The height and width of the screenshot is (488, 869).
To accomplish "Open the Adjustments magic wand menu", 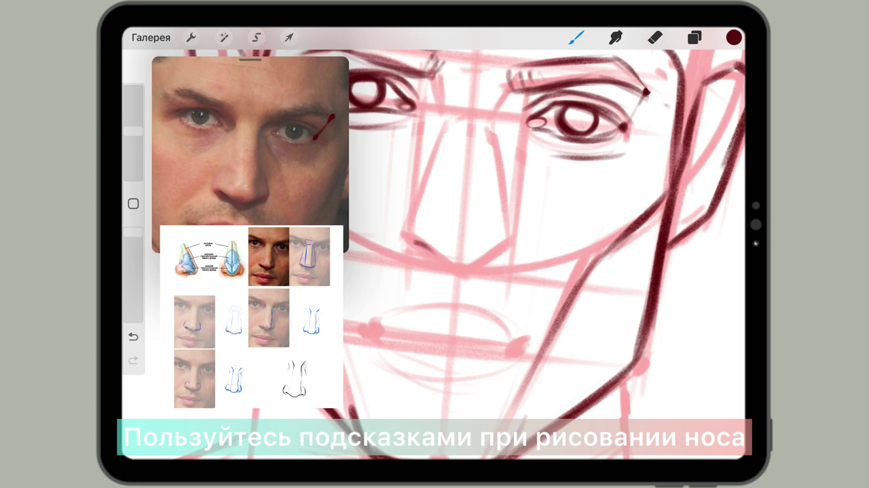I will point(224,38).
